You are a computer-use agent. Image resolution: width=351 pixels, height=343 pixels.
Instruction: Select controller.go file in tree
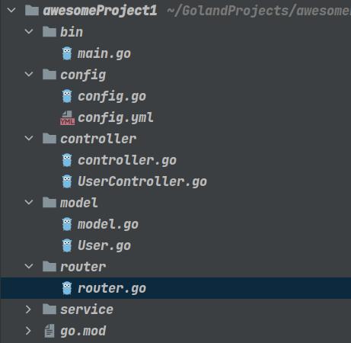coord(127,160)
